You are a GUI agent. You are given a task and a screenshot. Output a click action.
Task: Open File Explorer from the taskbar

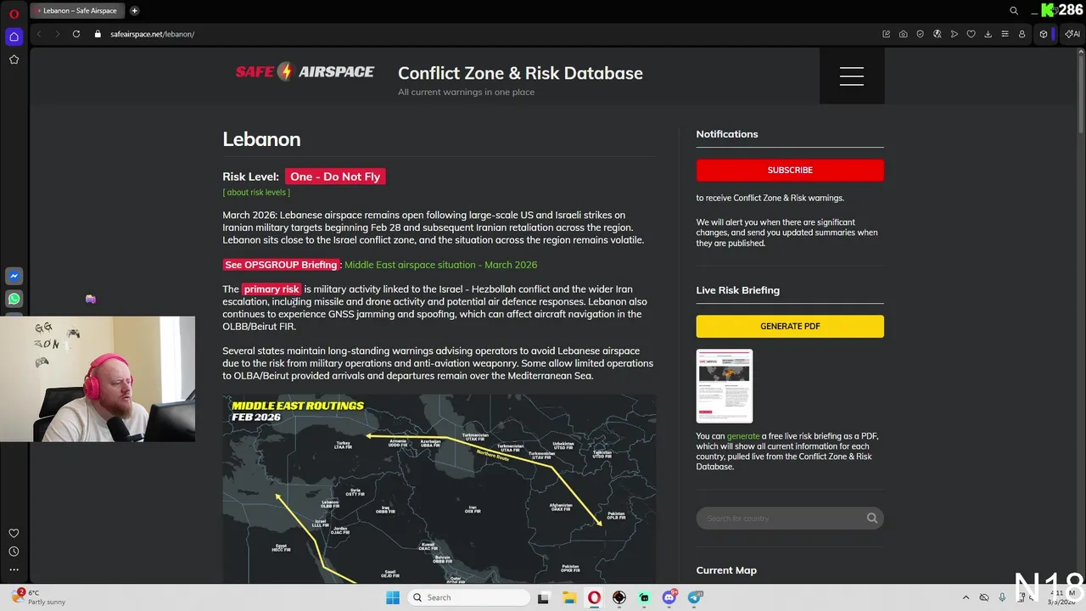tap(568, 597)
